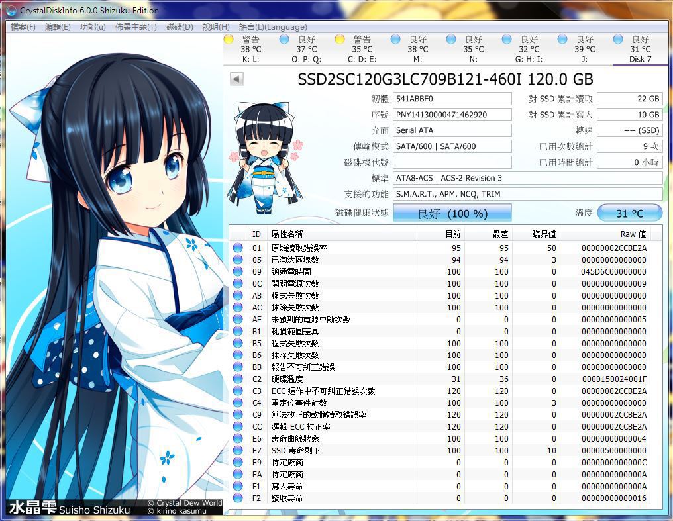Image resolution: width=673 pixels, height=521 pixels.
Task: Click status icon for attribute E6
Action: 237,439
